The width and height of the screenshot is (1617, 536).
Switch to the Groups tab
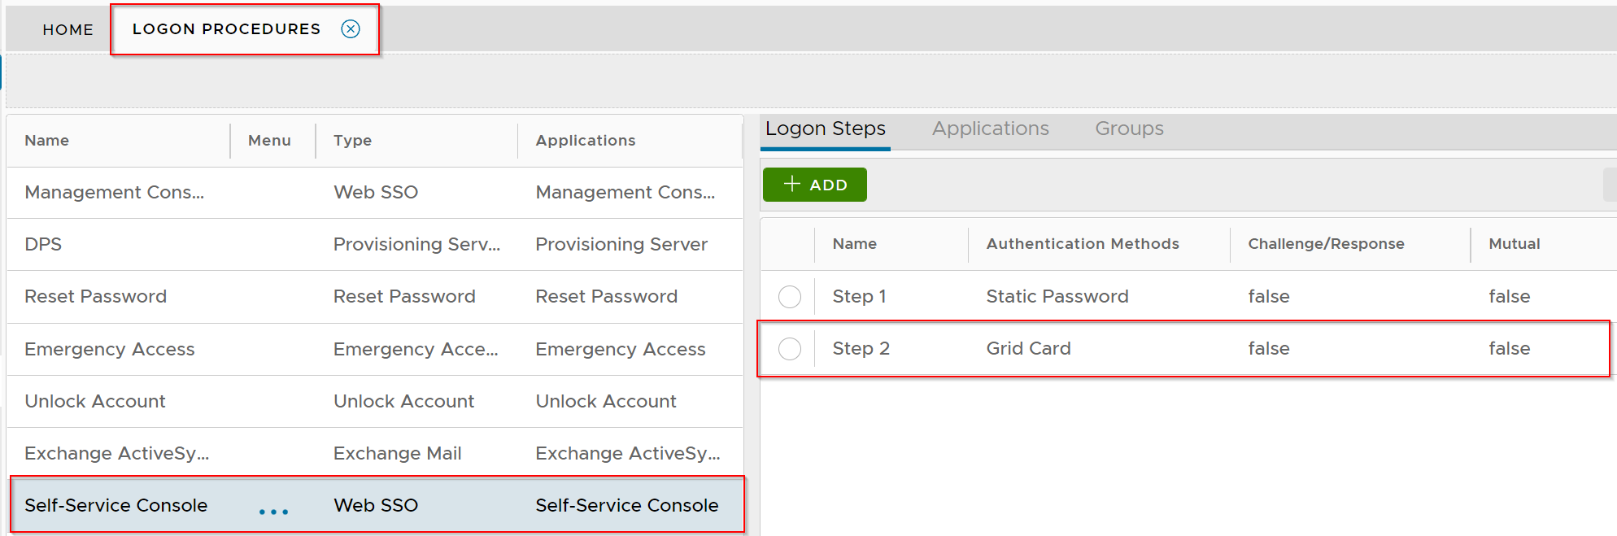[x=1128, y=129]
